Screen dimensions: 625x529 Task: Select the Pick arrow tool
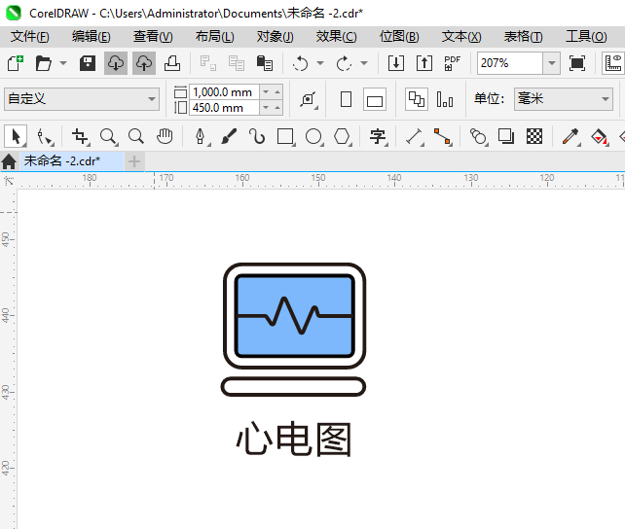point(16,136)
